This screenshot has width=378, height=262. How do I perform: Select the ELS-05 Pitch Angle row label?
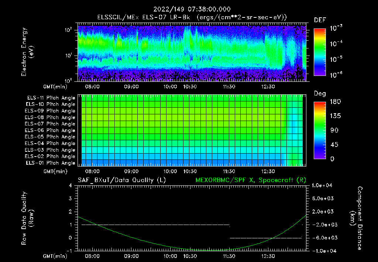coord(50,137)
